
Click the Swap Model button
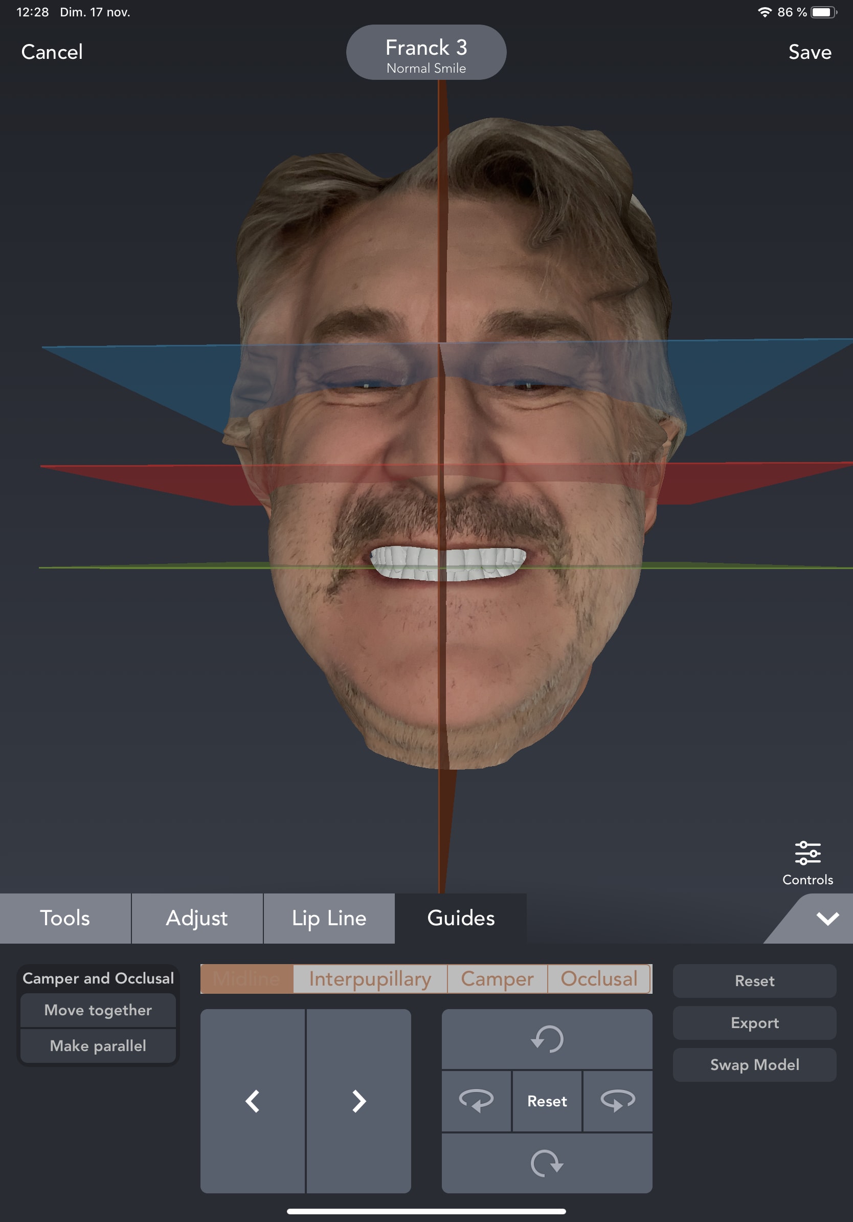(x=754, y=1064)
